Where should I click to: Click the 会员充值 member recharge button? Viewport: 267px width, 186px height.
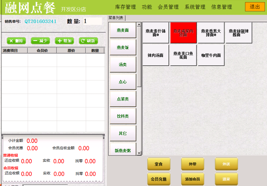coord(159,179)
